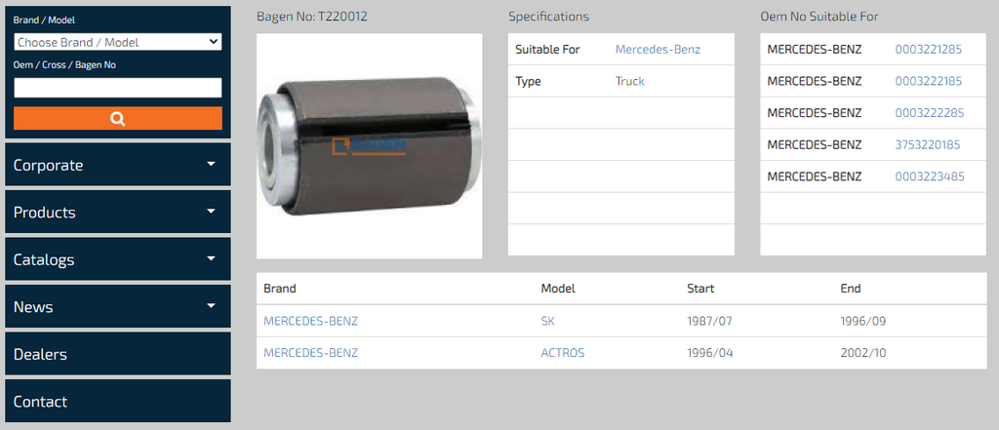Open the Choose Brand / Model dropdown
Viewport: 999px width, 430px height.
point(117,42)
